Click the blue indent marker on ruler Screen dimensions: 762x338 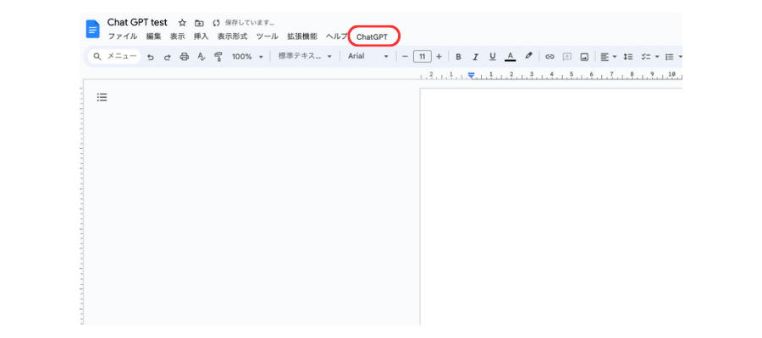pyautogui.click(x=471, y=75)
